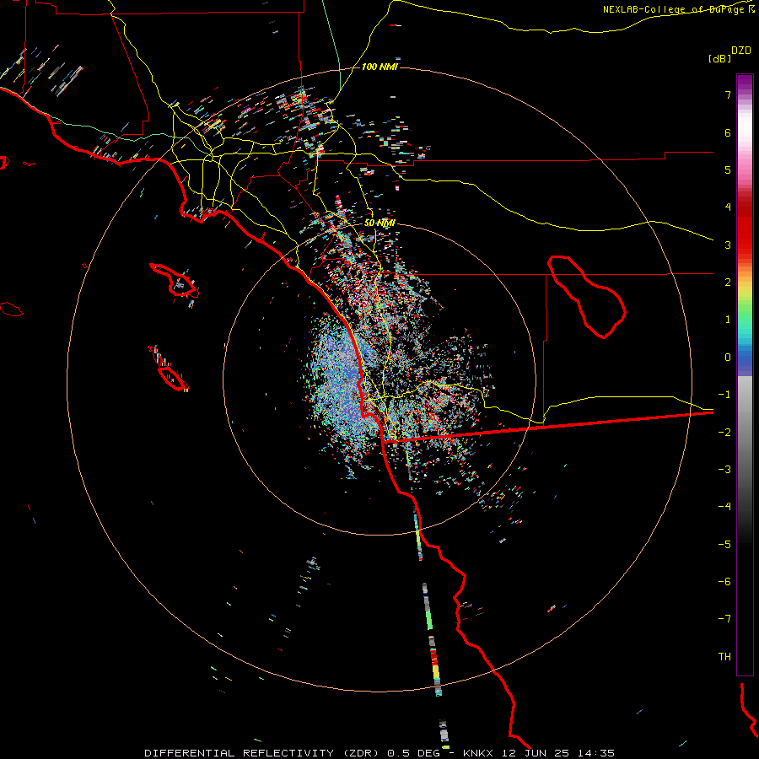Click the positive 5 tick label on scale

pos(728,170)
